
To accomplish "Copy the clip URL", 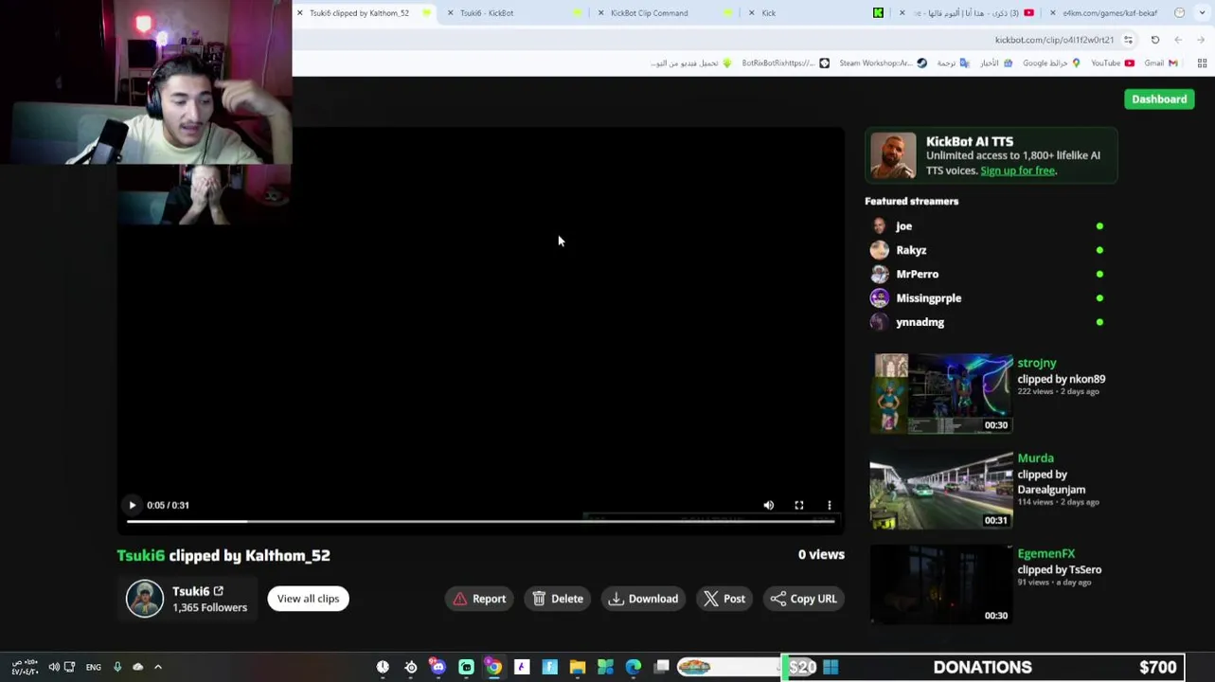I will click(x=804, y=599).
